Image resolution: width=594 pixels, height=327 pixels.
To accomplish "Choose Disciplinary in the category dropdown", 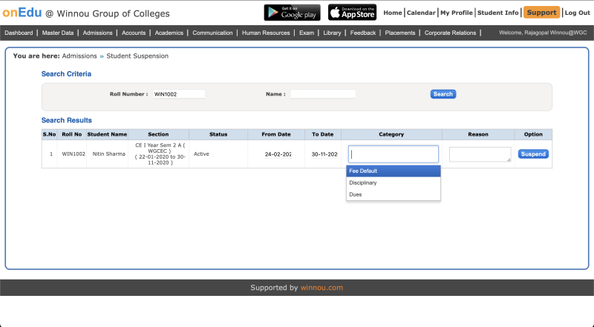I will click(x=394, y=182).
